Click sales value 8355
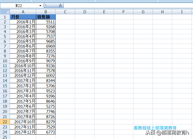Image resolution: width=193 pixels, height=139 pixels. pyautogui.click(x=46, y=51)
